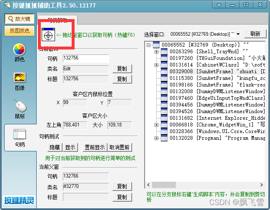The height and width of the screenshot is (210, 270).
Task: Copy the current window title 132756
Action: [122, 79]
